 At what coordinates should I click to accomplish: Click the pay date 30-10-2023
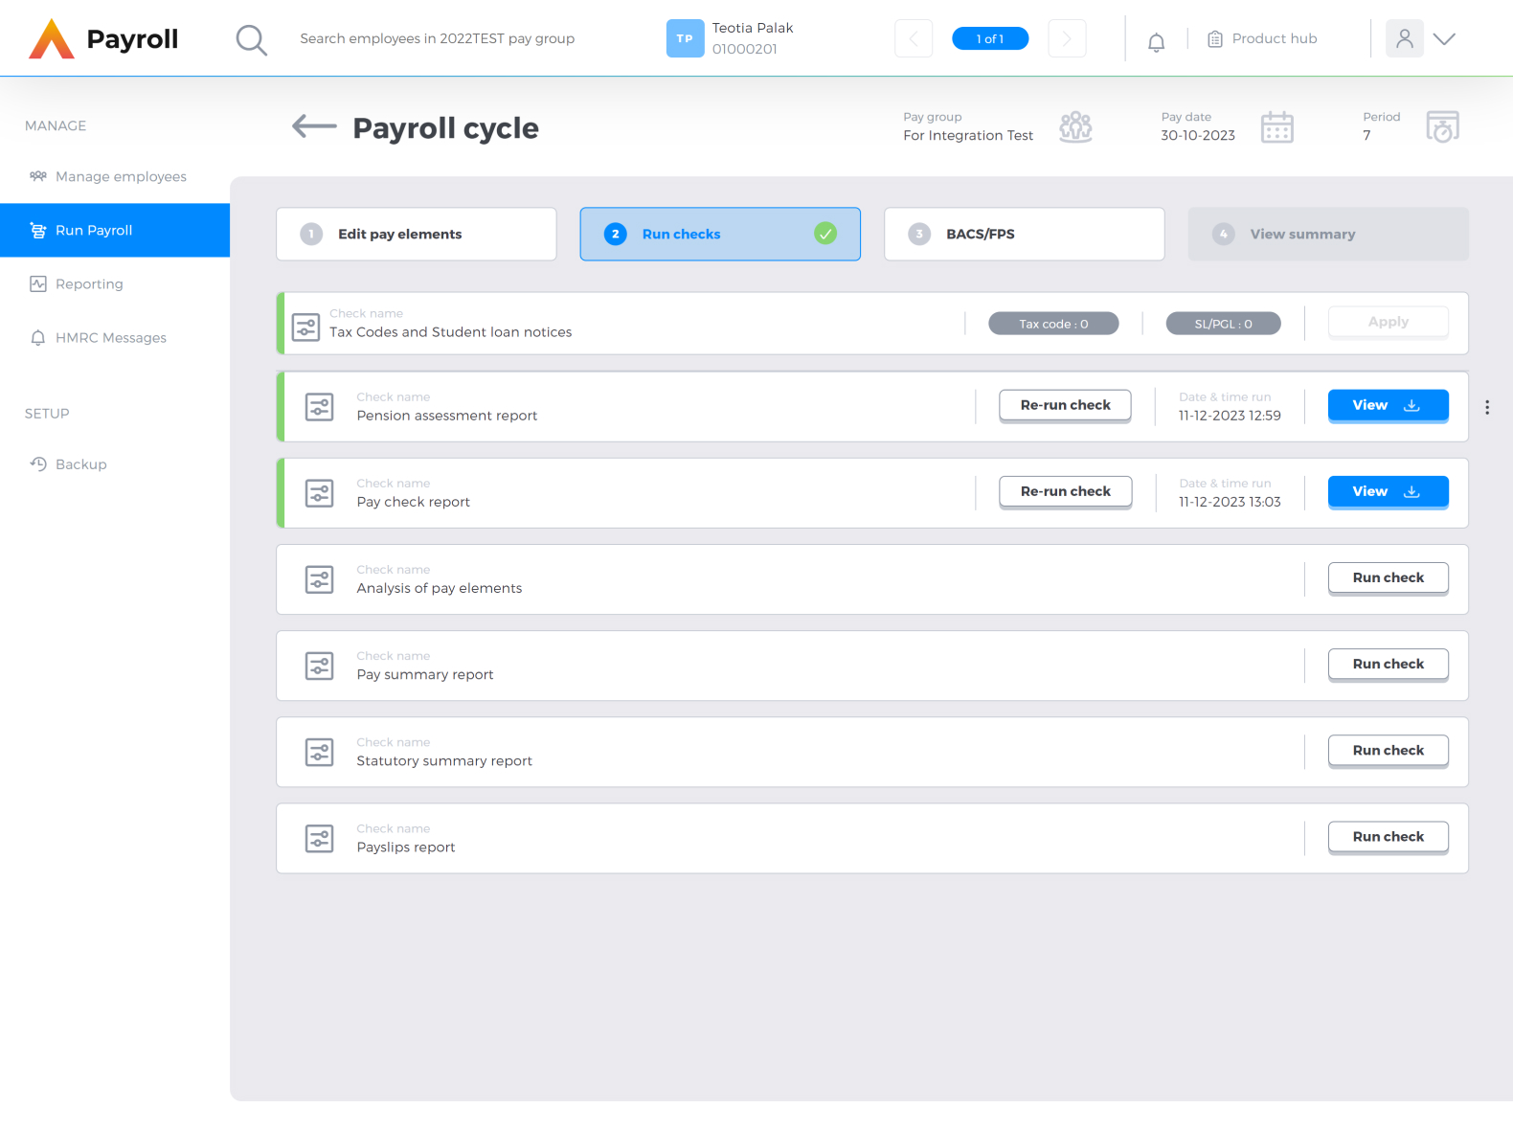(1198, 136)
